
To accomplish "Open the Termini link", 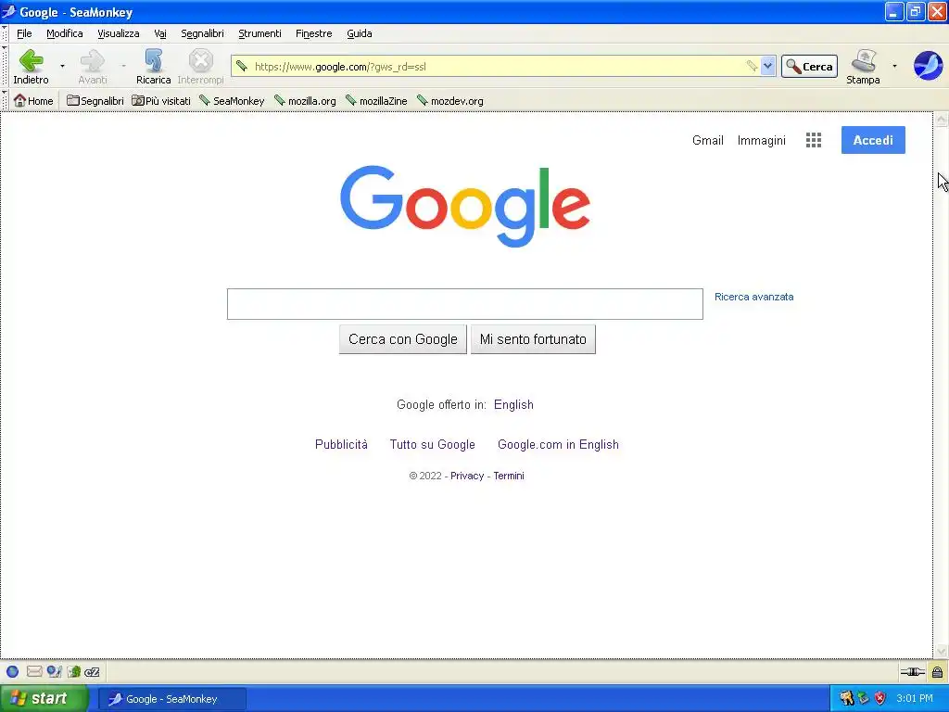I will pos(509,476).
